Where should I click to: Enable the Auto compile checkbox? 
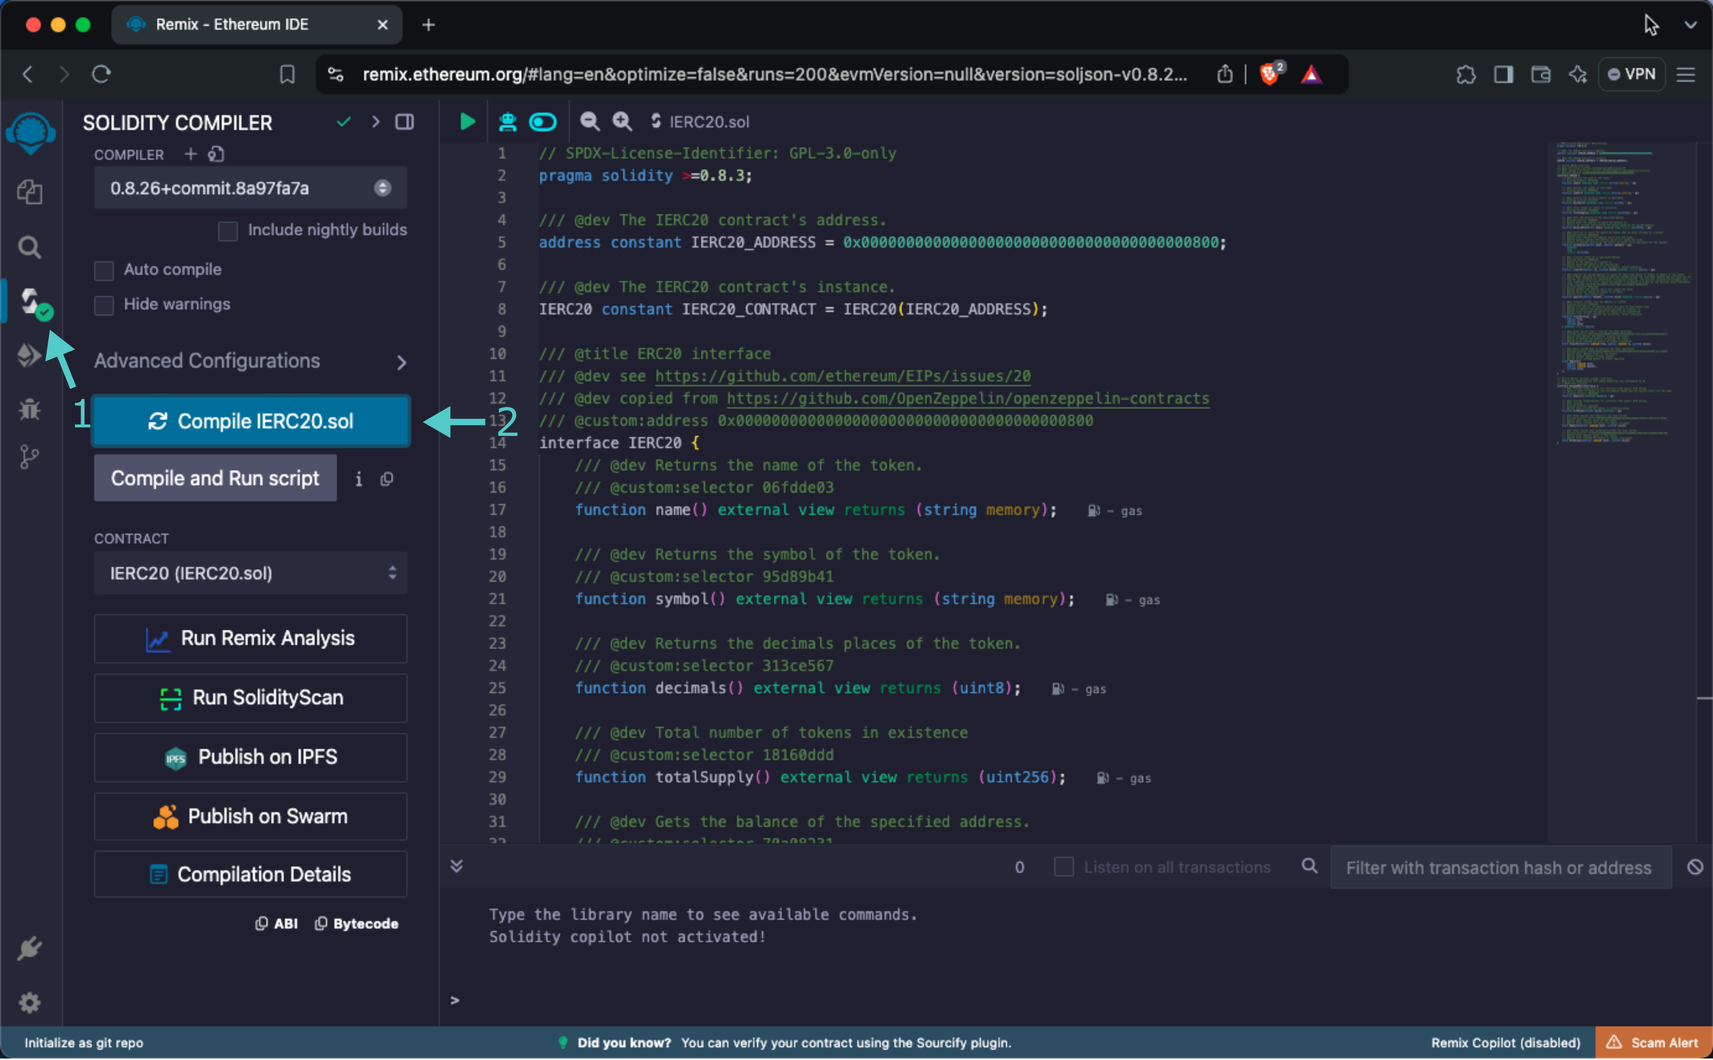pyautogui.click(x=104, y=270)
